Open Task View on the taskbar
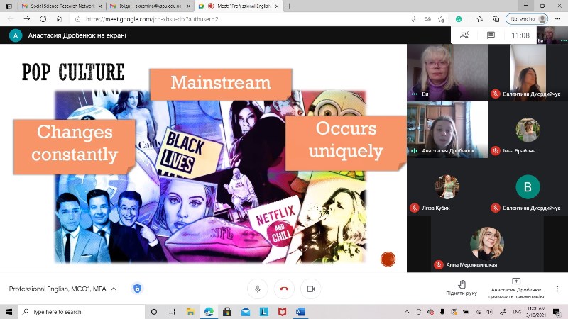Image resolution: width=568 pixels, height=319 pixels. tap(172, 312)
